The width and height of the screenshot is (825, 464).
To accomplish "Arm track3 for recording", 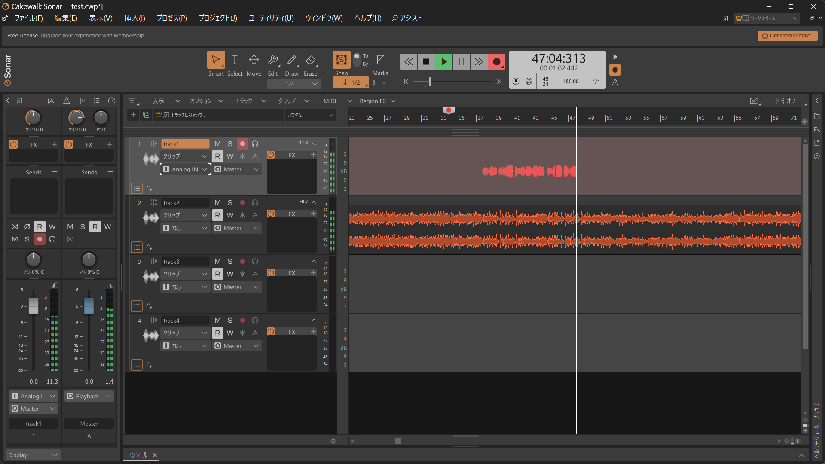I will (242, 261).
